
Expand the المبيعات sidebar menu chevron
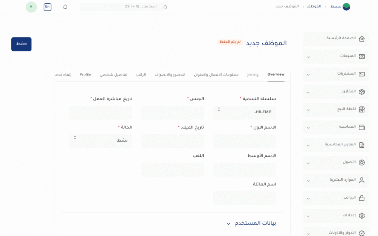coord(308,57)
